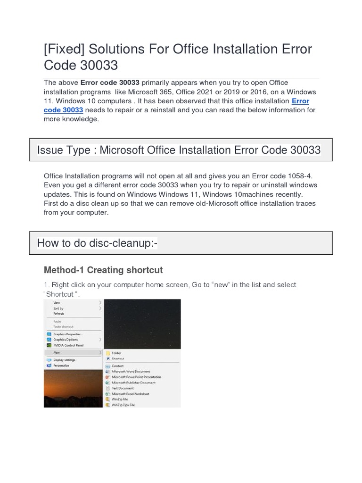Select WinZip File in the submenu
This screenshot has height=483, width=362.
coord(119,400)
